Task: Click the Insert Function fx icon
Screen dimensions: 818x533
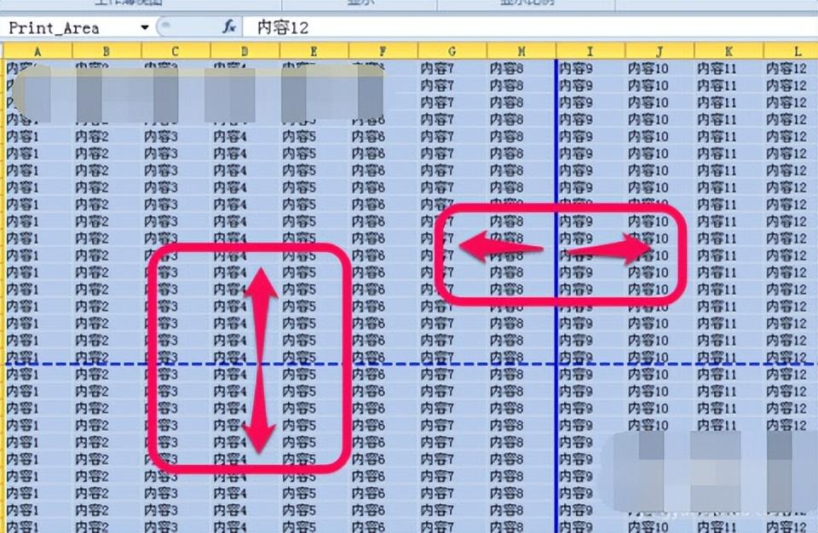Action: [229, 26]
